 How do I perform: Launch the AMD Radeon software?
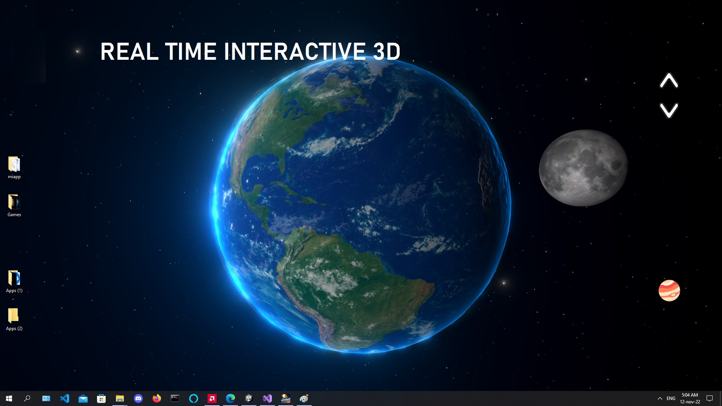pos(212,398)
